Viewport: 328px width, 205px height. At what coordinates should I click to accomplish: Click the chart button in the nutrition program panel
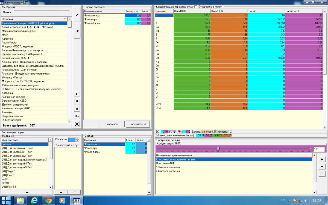[x=322, y=174]
